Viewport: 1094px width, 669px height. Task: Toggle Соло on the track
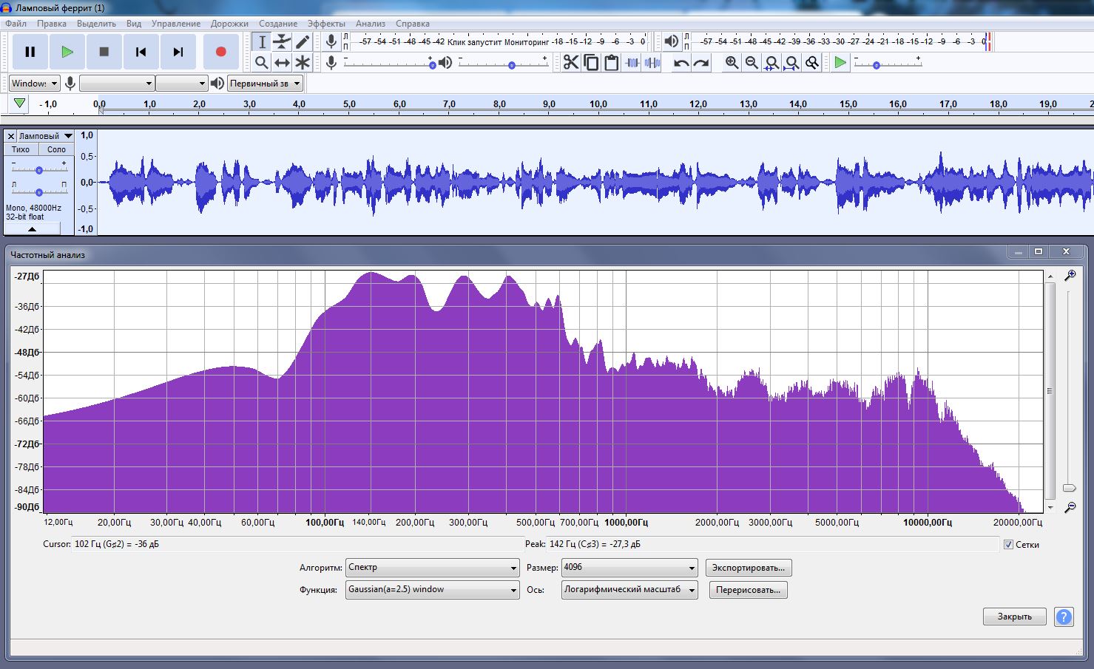click(x=56, y=149)
